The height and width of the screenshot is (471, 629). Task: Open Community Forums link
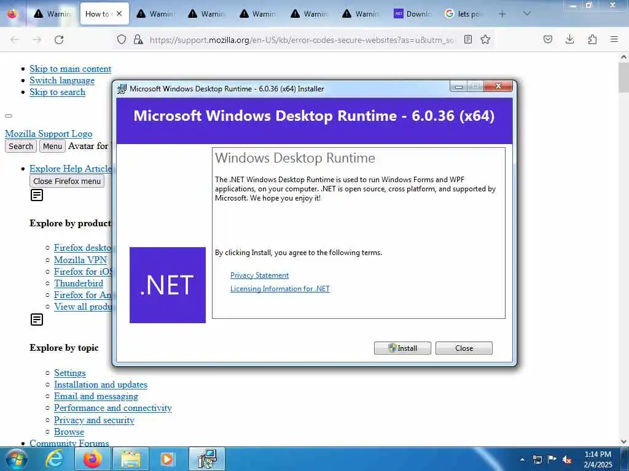(69, 443)
